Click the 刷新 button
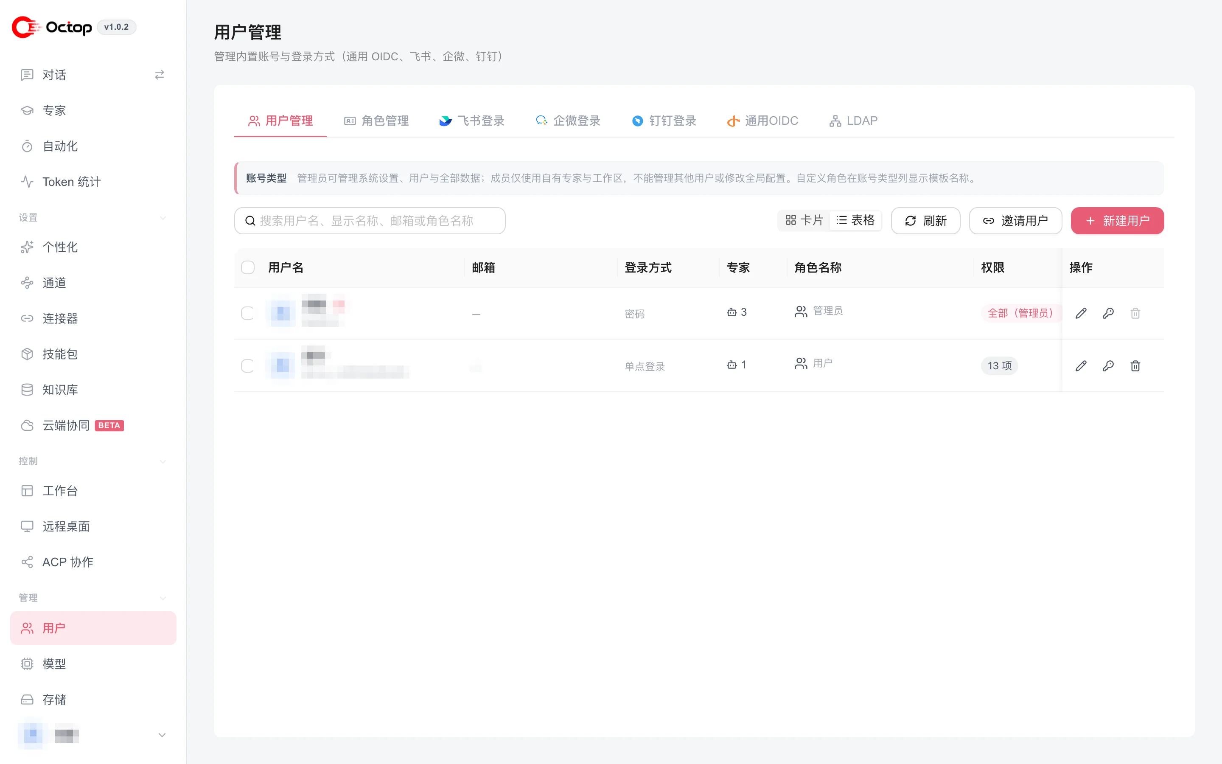The image size is (1222, 764). (x=925, y=221)
